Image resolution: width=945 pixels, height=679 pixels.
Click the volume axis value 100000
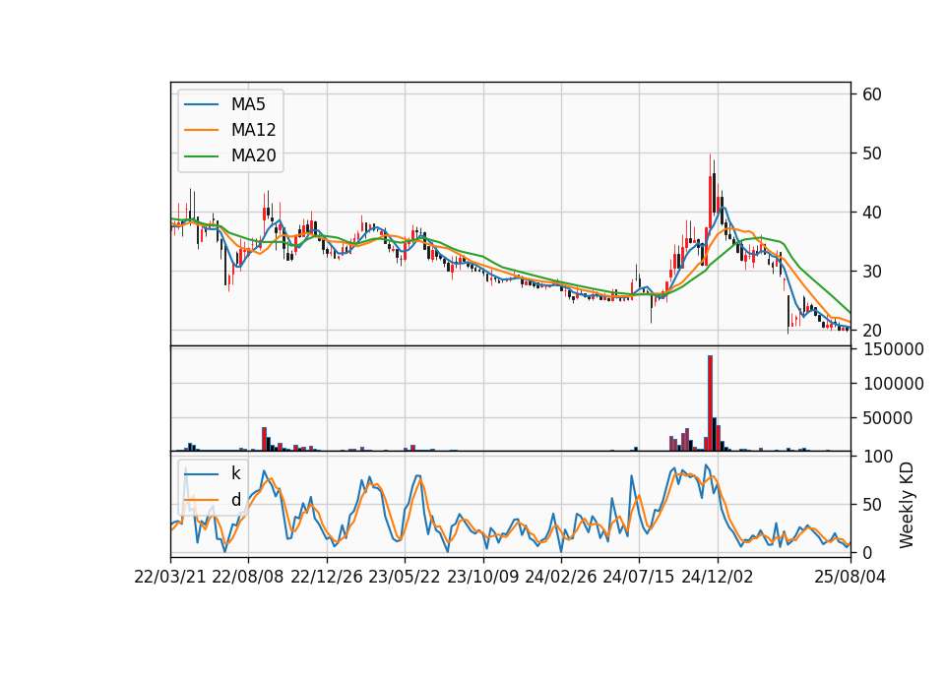click(893, 384)
